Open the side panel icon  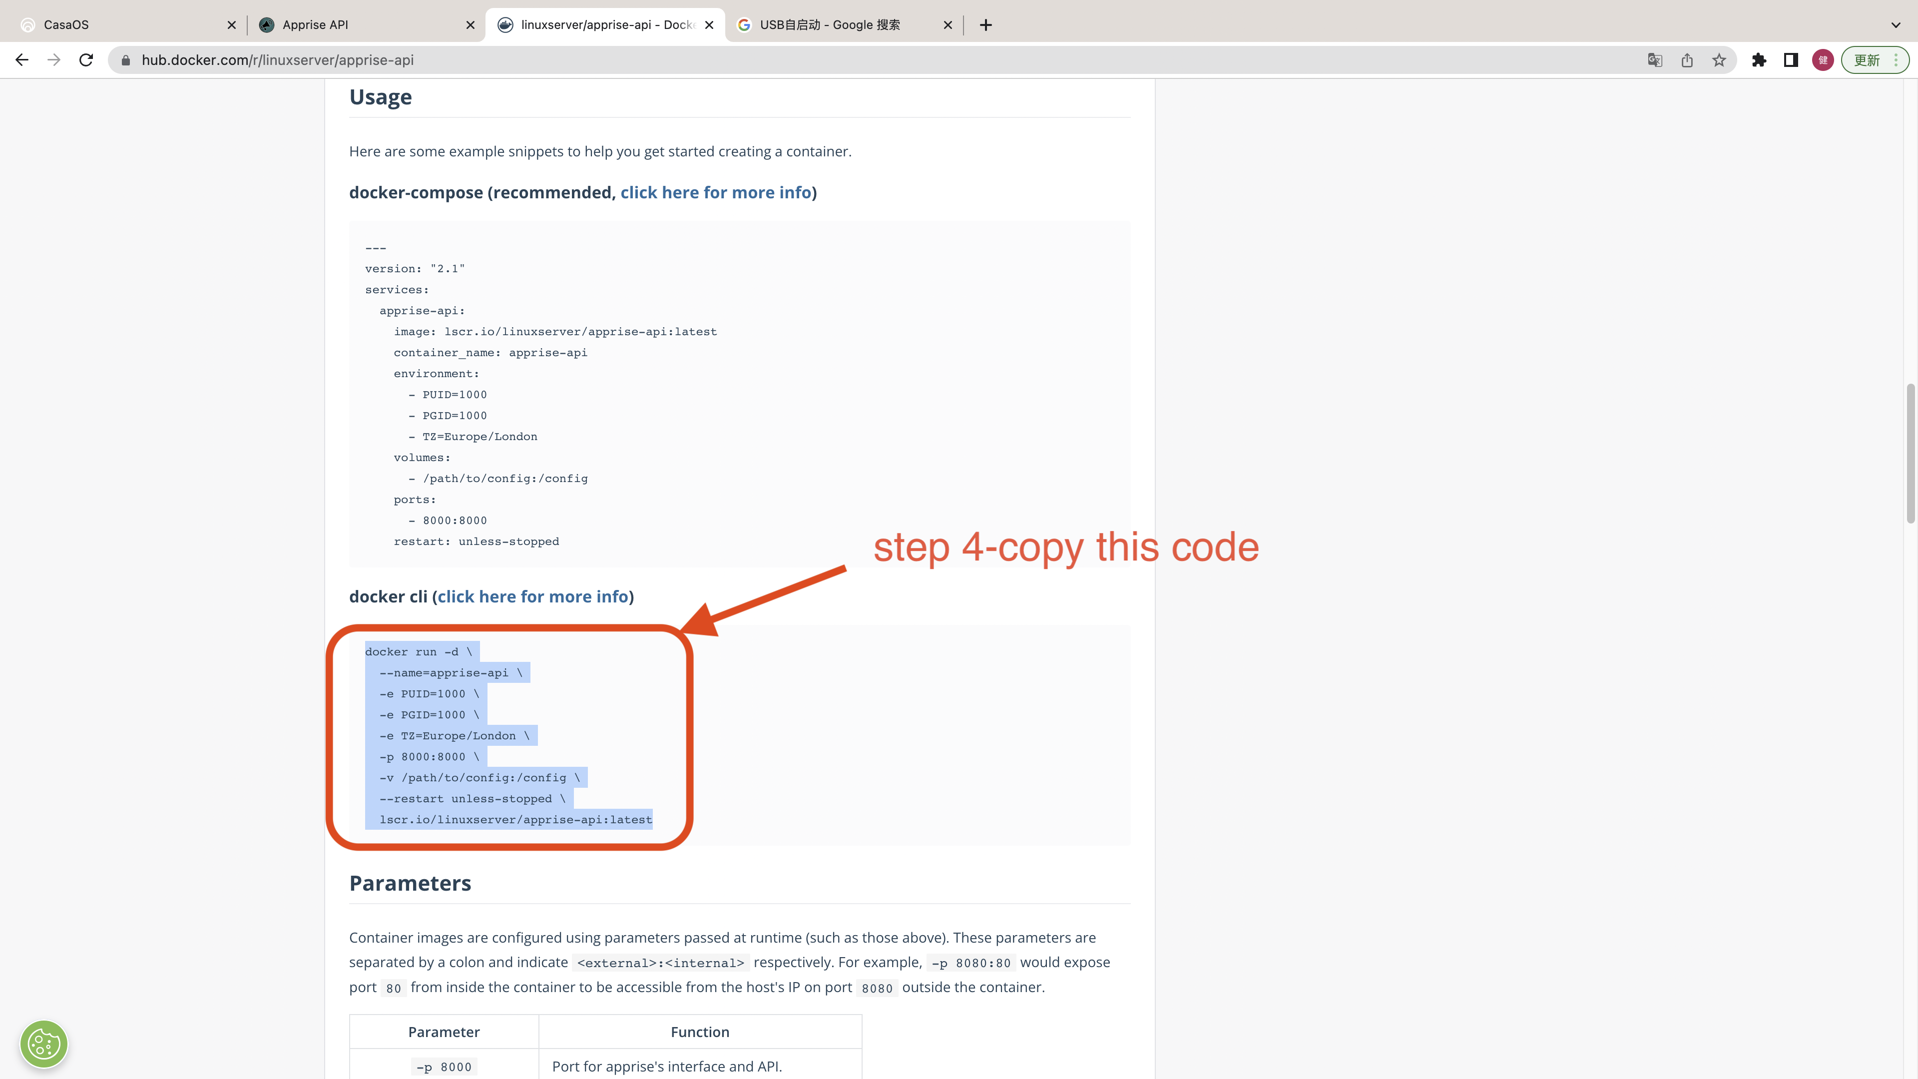pyautogui.click(x=1791, y=59)
